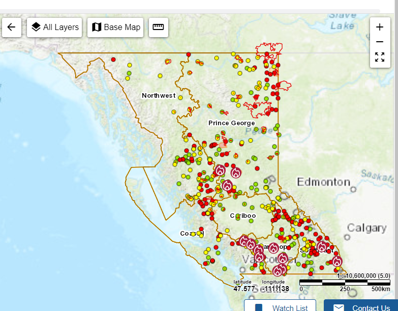
Task: Click the layers stack icon
Action: pos(36,27)
